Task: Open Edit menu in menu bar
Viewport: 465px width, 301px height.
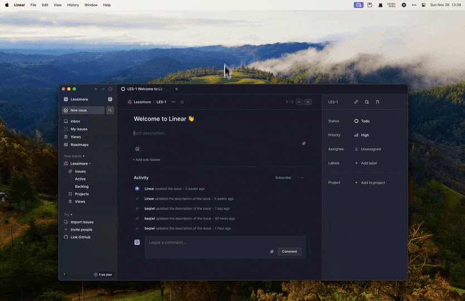Action: point(45,5)
